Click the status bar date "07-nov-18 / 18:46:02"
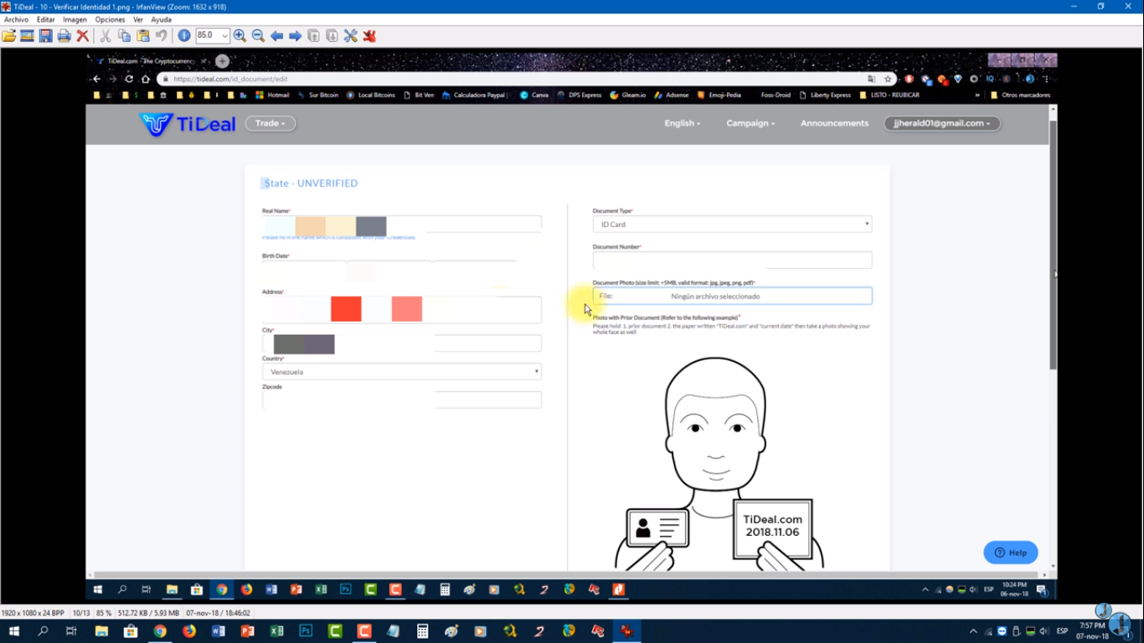Viewport: 1144px width, 643px height. 219,613
